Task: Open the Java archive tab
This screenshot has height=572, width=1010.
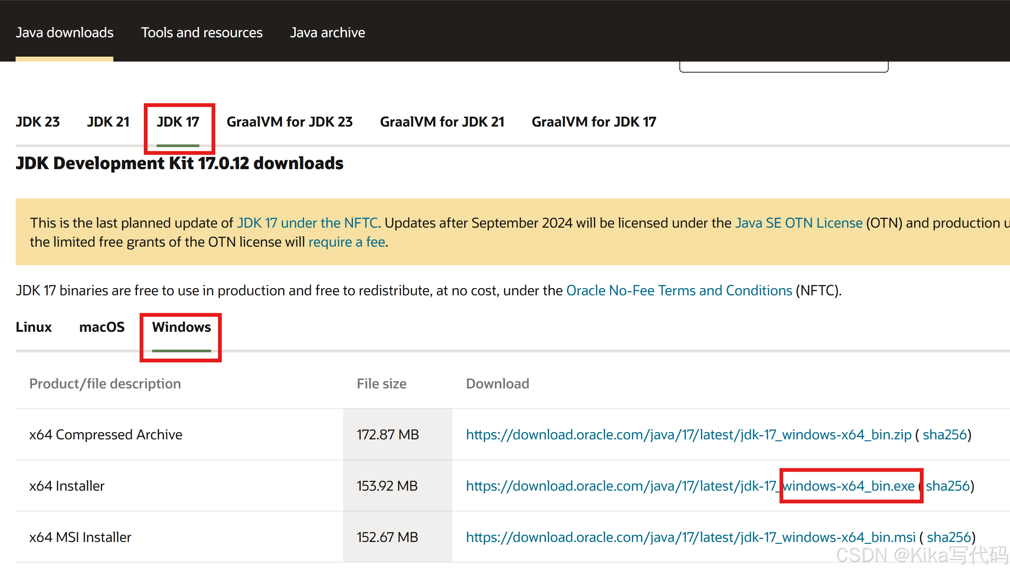Action: point(328,33)
